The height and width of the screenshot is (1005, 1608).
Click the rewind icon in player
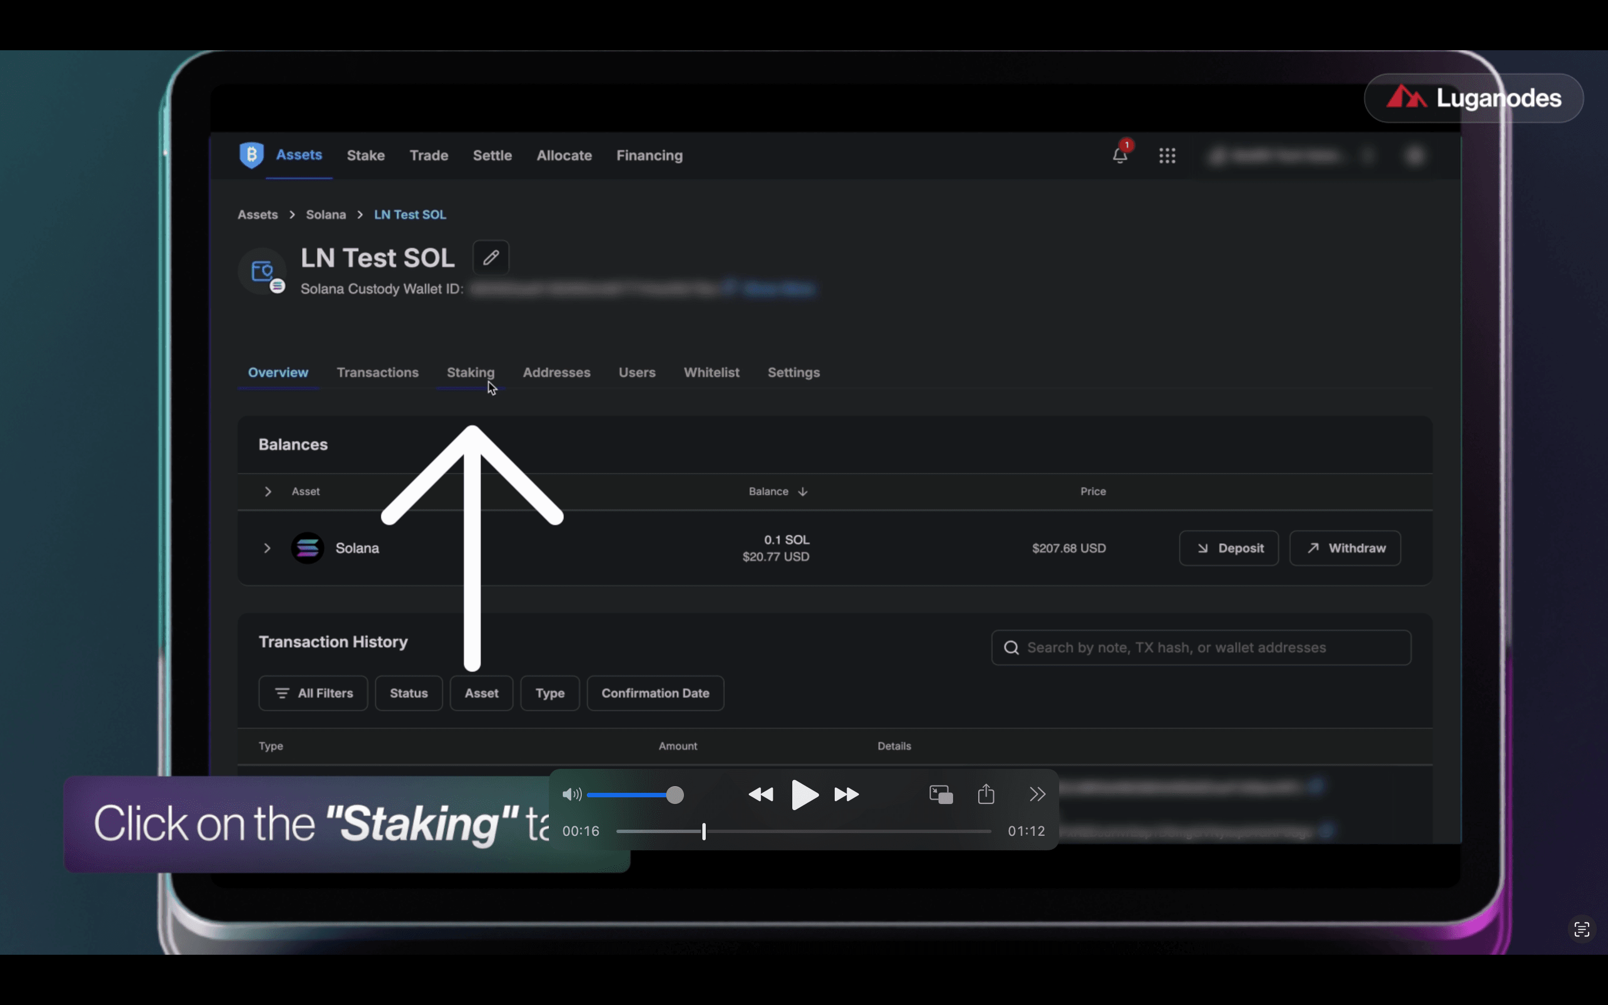tap(761, 795)
